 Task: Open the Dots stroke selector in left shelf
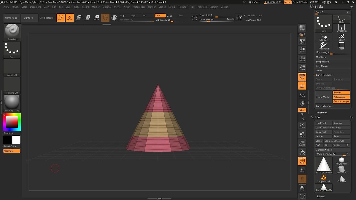pyautogui.click(x=12, y=50)
